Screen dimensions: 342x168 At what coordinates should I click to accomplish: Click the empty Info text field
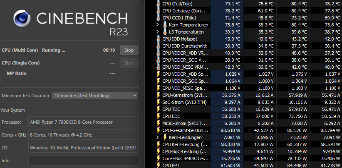[84, 161]
